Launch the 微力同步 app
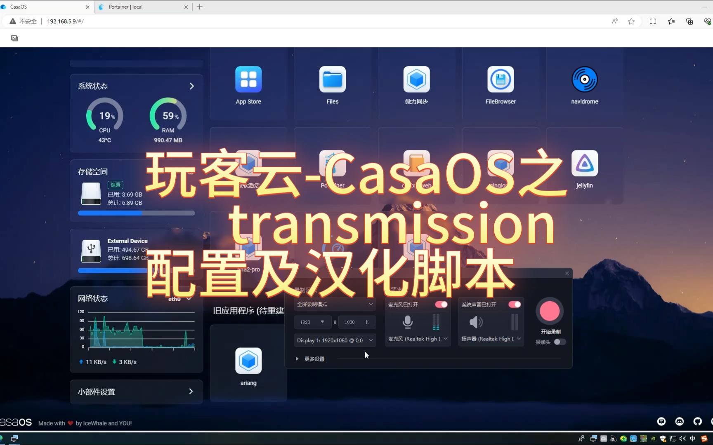 tap(416, 80)
